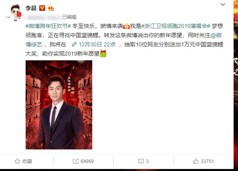Click the crown membership badge icon
Screen dimensions: 238x171
(51, 8)
